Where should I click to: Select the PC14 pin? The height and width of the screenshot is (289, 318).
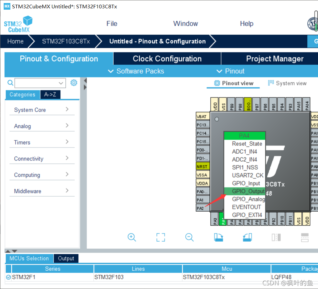(x=203, y=133)
